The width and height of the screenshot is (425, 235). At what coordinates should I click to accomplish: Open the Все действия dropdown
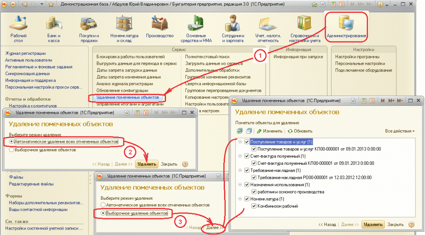pos(400,131)
